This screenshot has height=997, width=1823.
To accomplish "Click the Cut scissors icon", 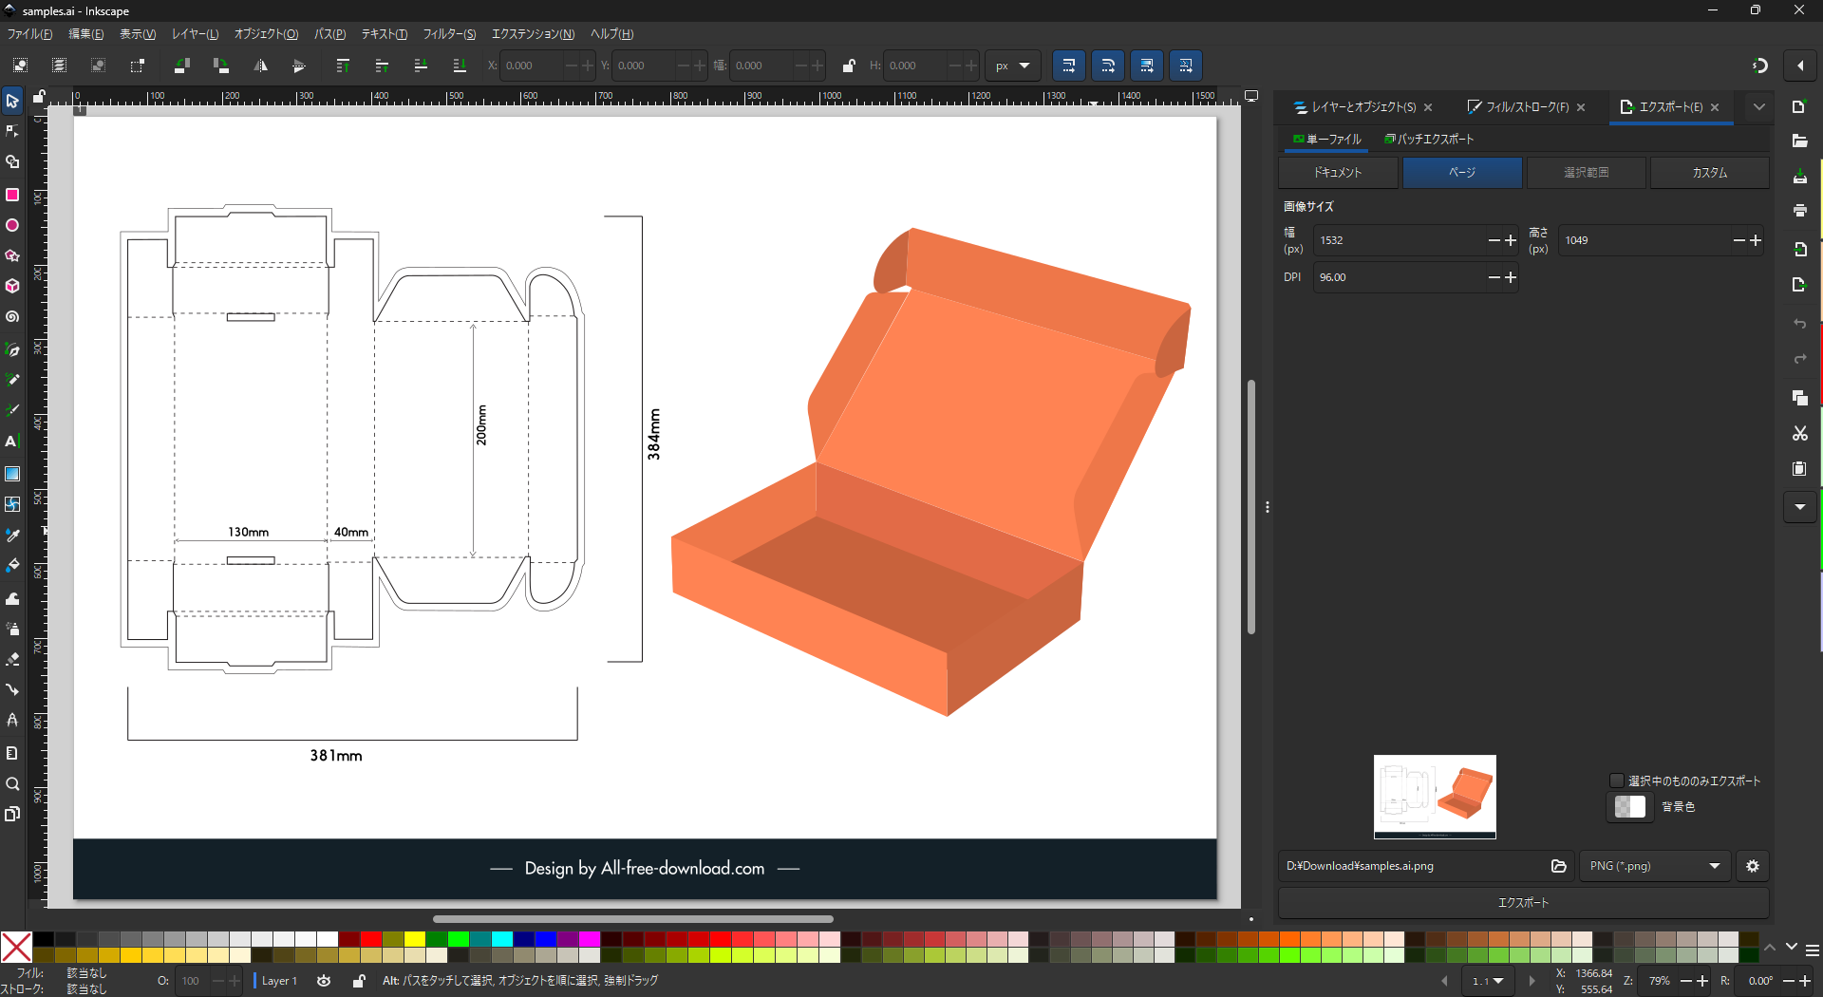I will [1799, 434].
